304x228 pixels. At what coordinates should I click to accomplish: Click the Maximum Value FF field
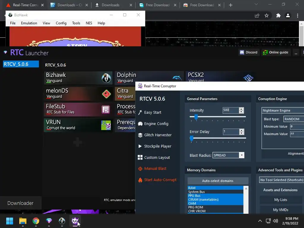pyautogui.click(x=297, y=134)
